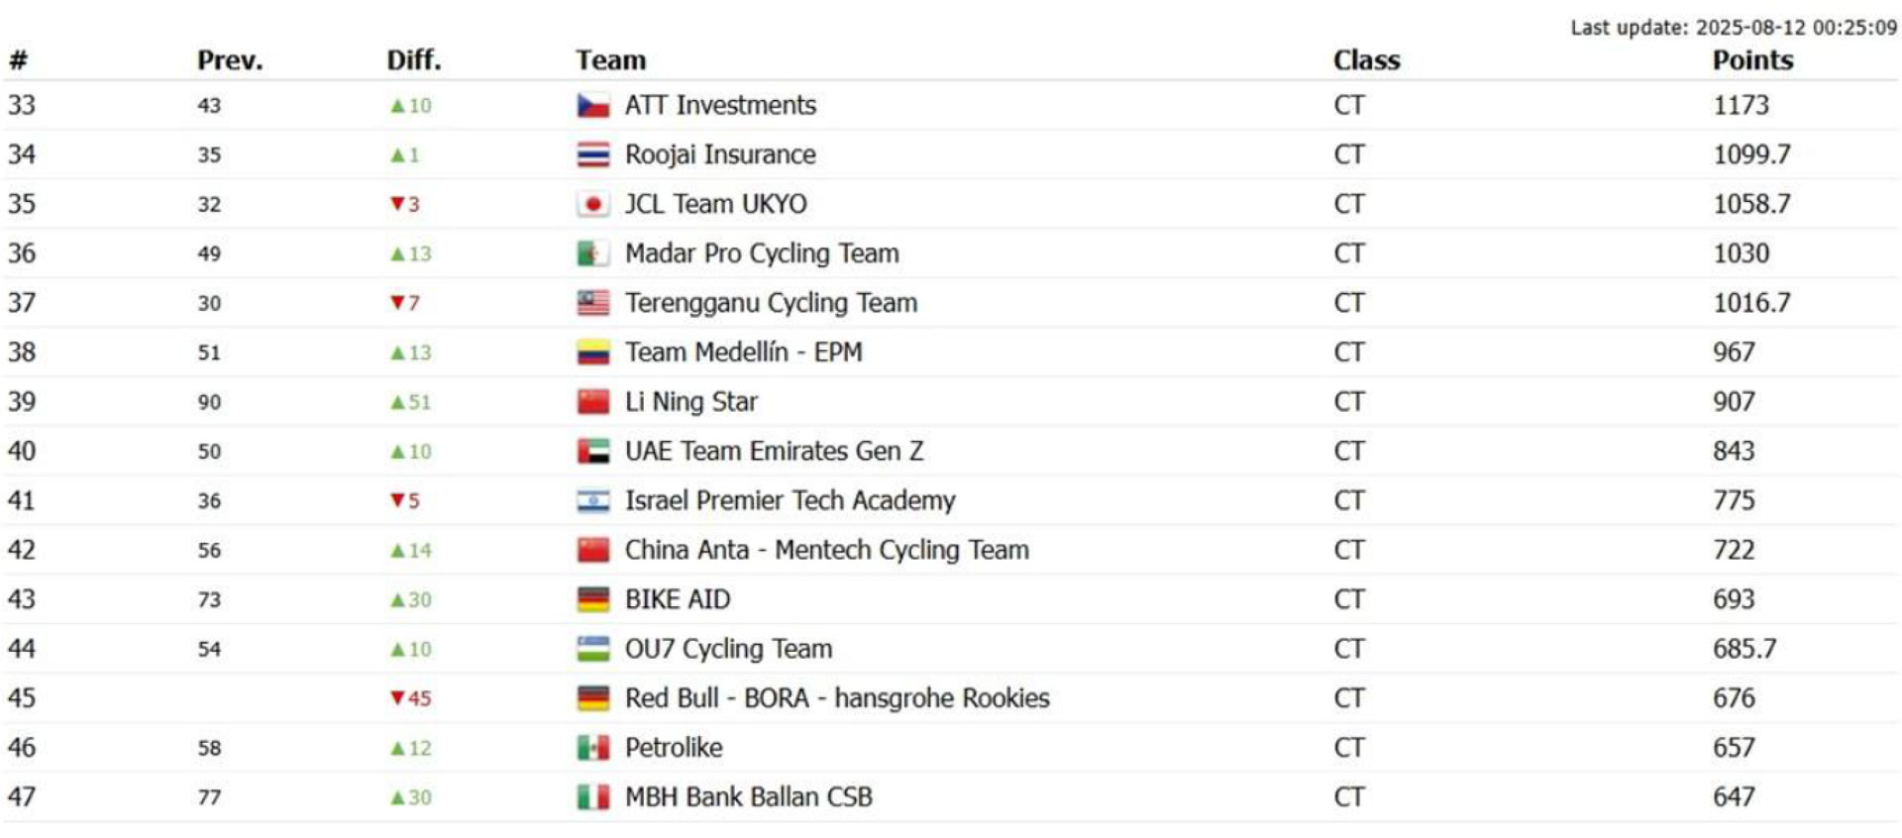Click the Uzbekistan flag by OU7 Cycling Team
The image size is (1902, 838).
(593, 649)
